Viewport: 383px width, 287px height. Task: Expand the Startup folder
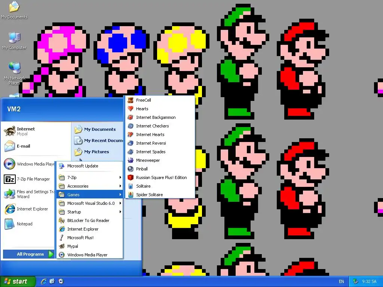(x=90, y=212)
